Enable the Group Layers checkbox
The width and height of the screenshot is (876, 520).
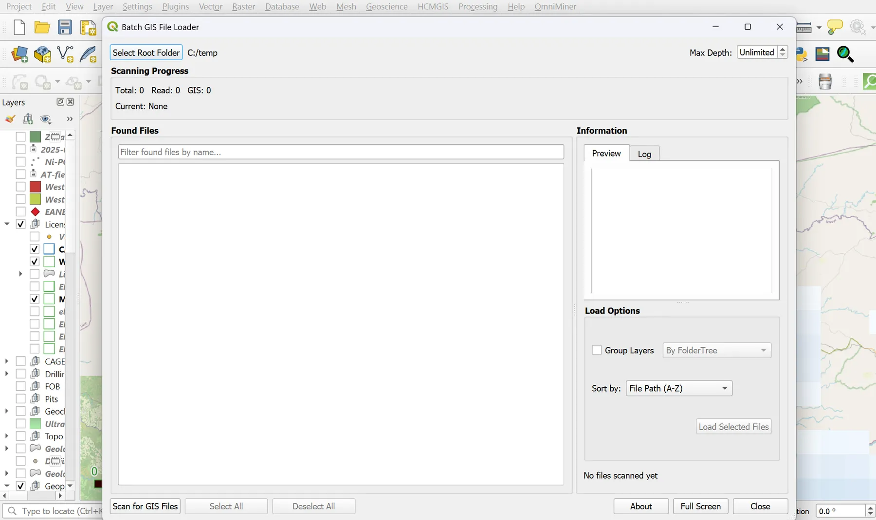point(597,350)
